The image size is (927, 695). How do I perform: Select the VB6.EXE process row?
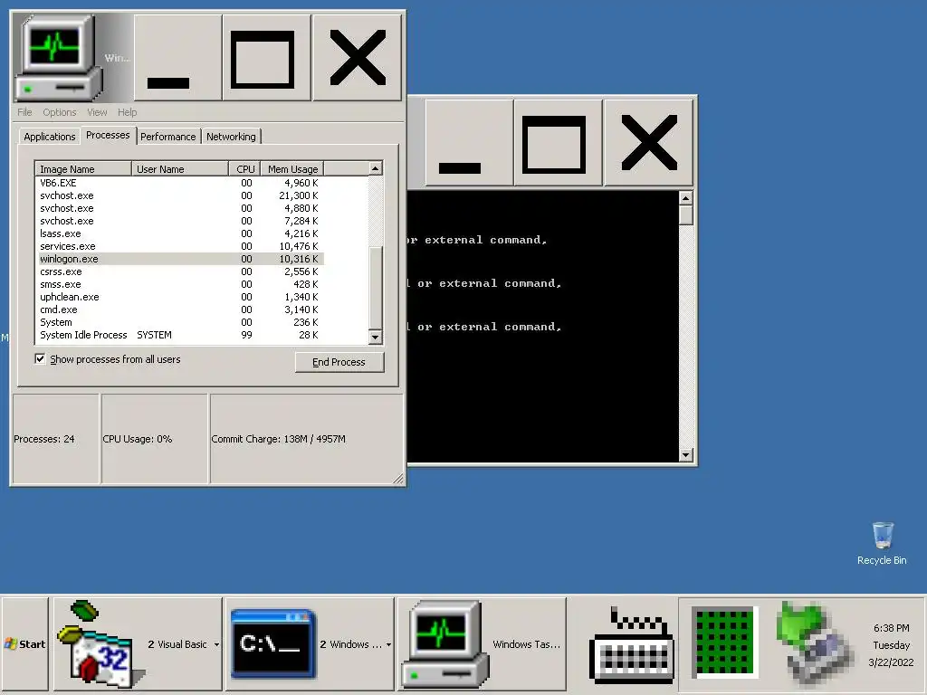coord(180,183)
